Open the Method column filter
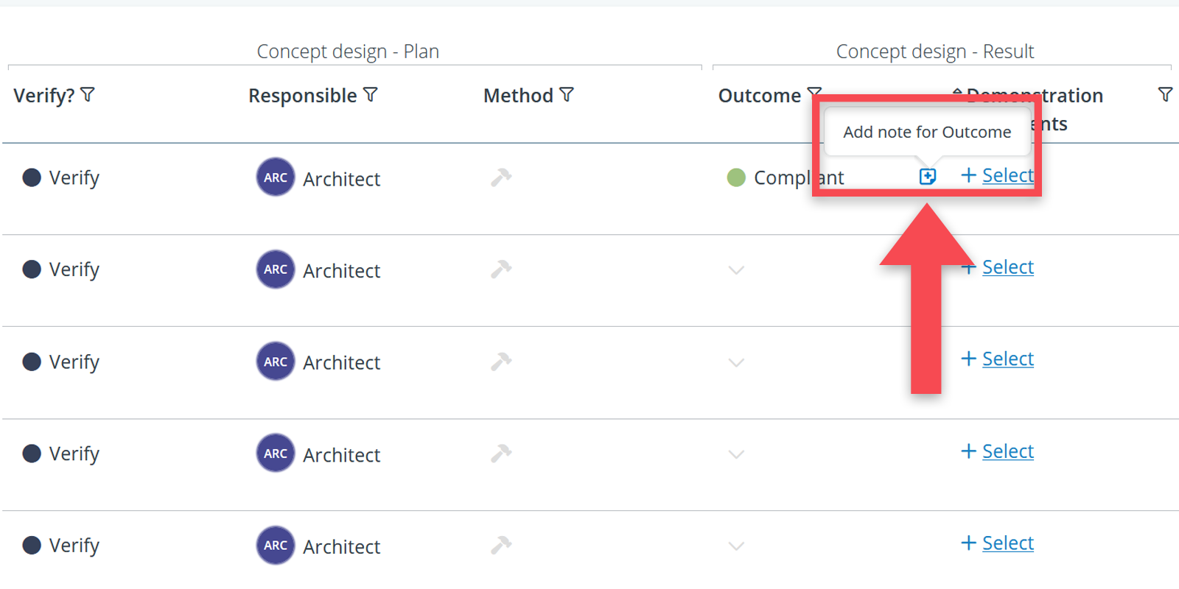1179x589 pixels. tap(567, 95)
